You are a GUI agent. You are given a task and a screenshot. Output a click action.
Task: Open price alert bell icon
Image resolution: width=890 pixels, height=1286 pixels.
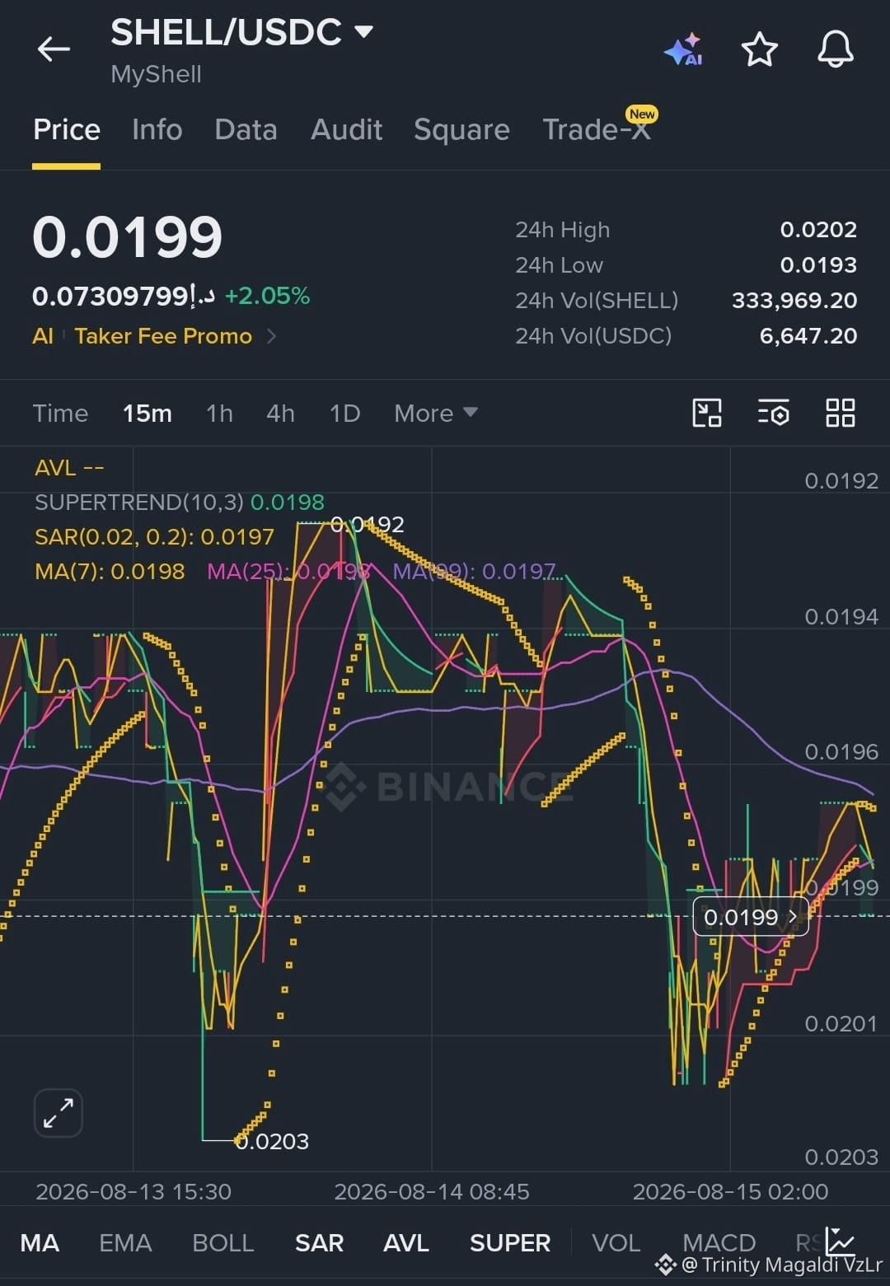pos(836,49)
